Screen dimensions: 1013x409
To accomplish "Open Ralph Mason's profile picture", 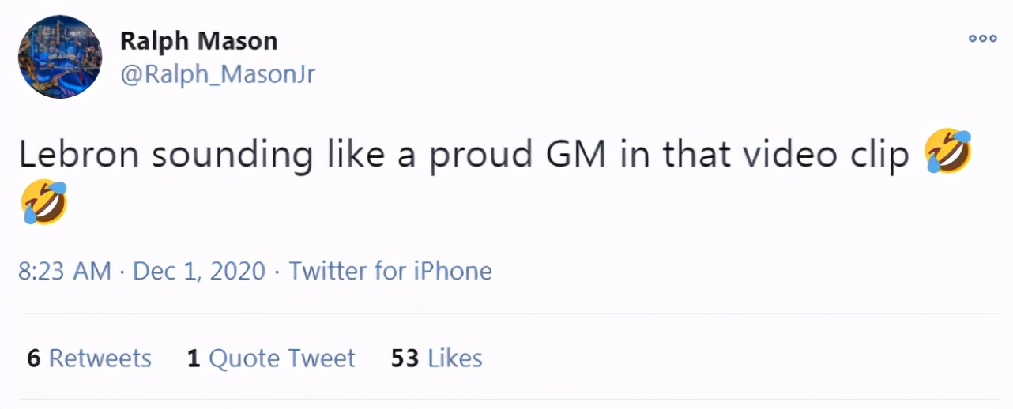I will pos(60,57).
